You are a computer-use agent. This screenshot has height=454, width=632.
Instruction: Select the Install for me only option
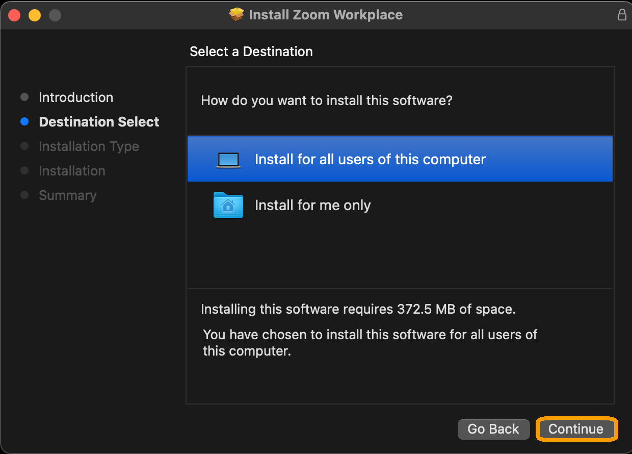(400, 205)
